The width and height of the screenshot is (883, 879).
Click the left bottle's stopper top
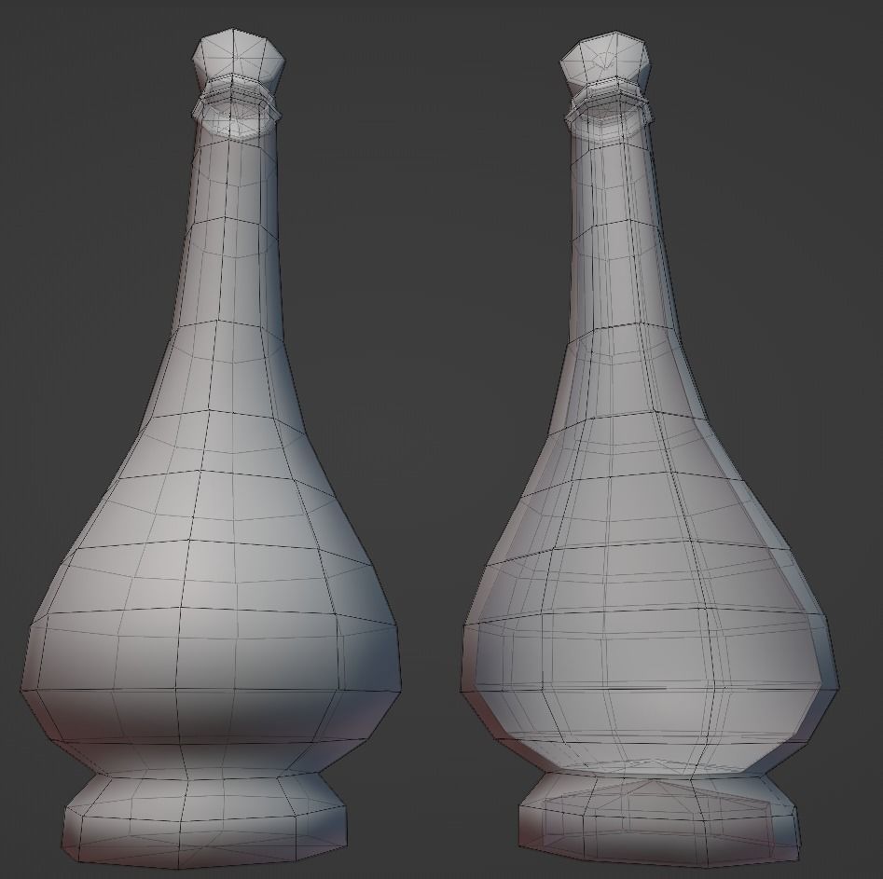click(x=238, y=59)
